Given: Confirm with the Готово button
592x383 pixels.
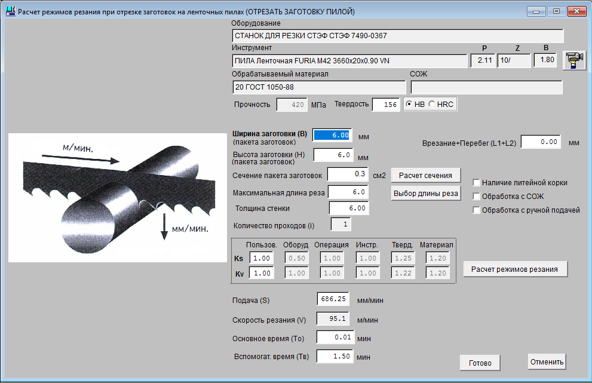Looking at the screenshot, I should (480, 363).
